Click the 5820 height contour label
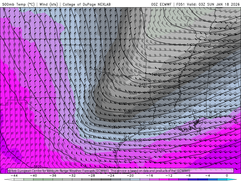This screenshot has width=241, height=181. coord(38,167)
